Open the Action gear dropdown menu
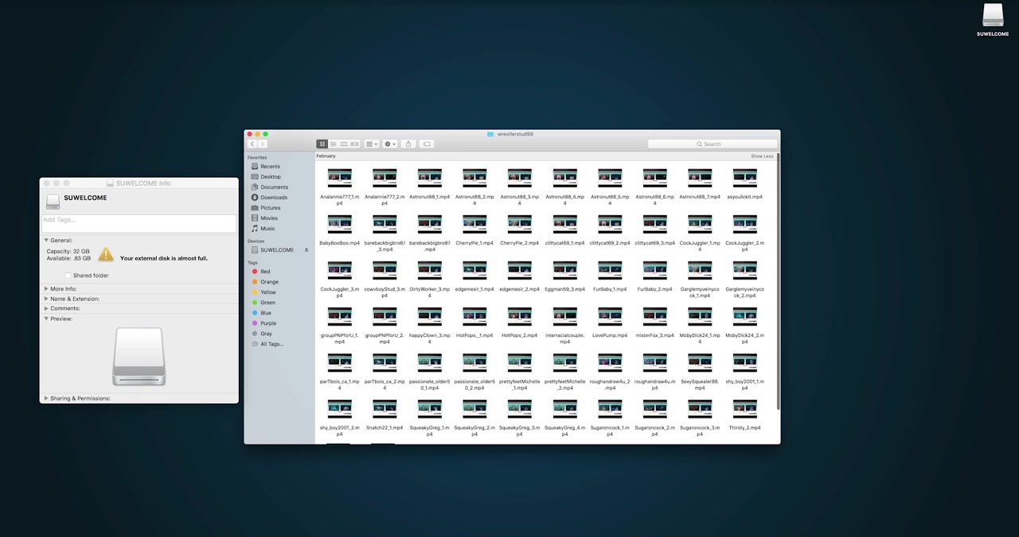Image resolution: width=1019 pixels, height=537 pixels. click(x=389, y=144)
